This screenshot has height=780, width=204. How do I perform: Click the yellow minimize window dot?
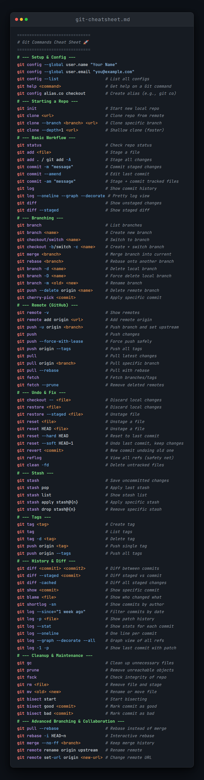(21, 19)
